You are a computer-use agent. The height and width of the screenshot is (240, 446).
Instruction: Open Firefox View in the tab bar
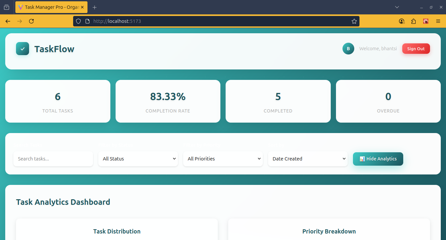coord(6,7)
